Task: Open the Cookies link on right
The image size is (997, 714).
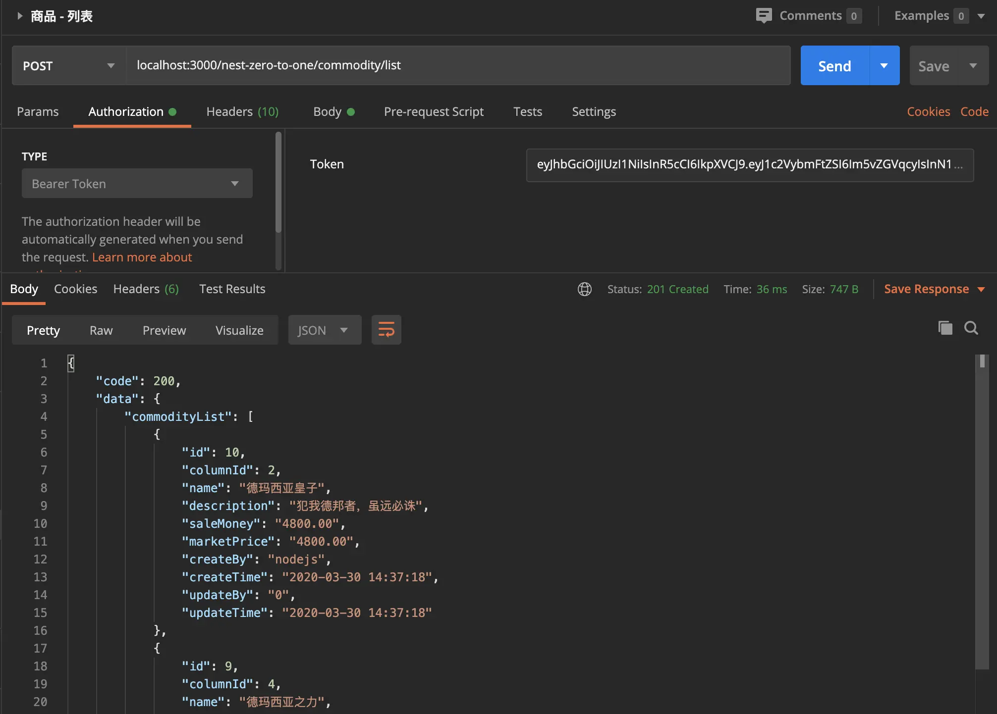Action: coord(928,112)
